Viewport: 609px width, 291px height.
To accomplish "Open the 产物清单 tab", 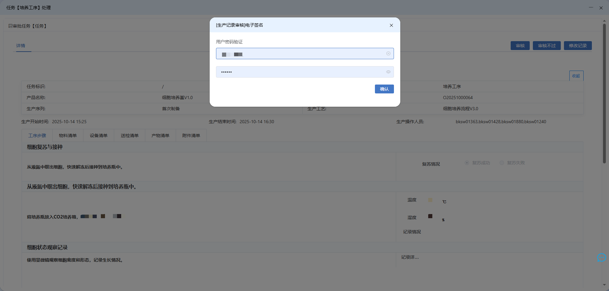I will 160,136.
